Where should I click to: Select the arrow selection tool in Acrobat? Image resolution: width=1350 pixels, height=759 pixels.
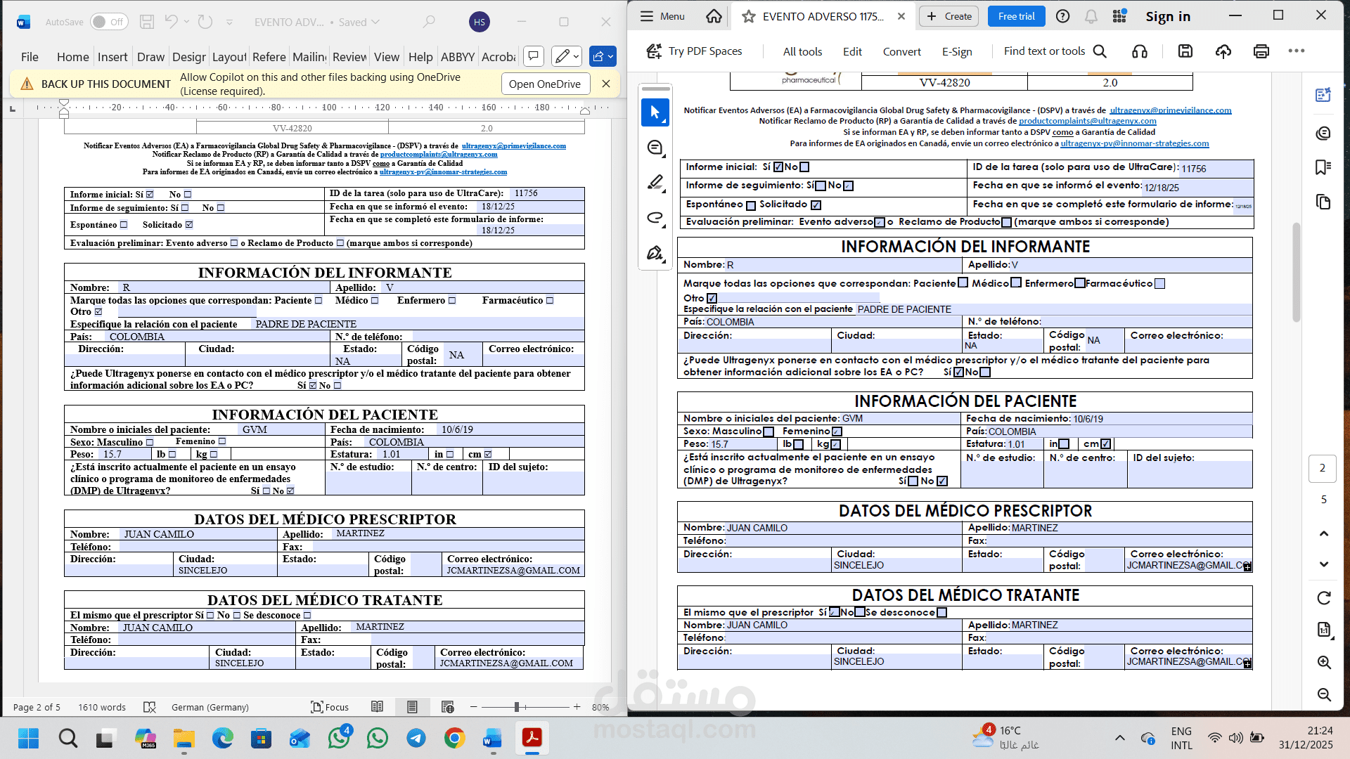pyautogui.click(x=655, y=112)
